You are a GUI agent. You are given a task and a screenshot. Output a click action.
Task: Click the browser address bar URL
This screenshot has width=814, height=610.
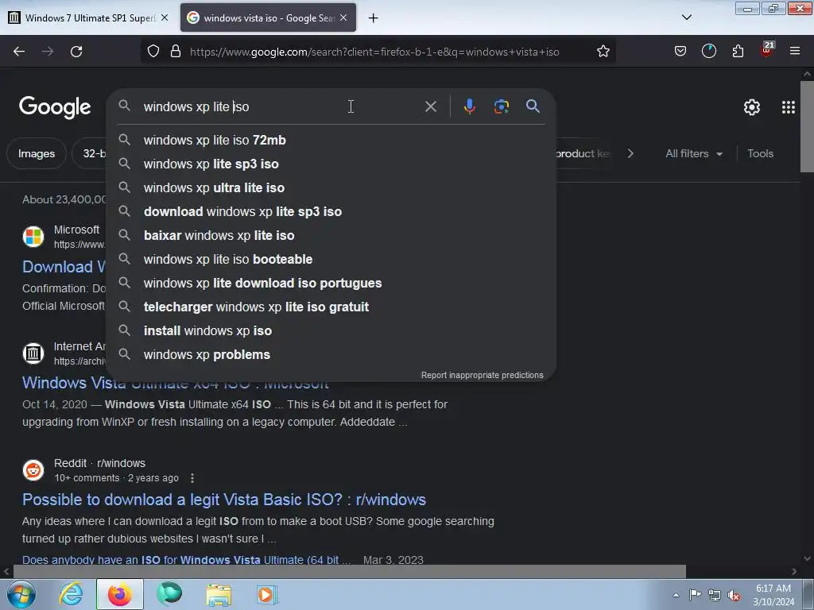375,52
